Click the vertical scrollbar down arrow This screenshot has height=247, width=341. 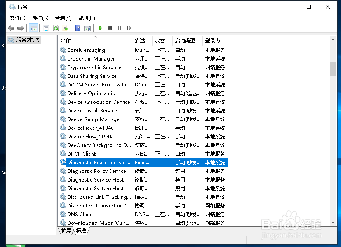[333, 222]
